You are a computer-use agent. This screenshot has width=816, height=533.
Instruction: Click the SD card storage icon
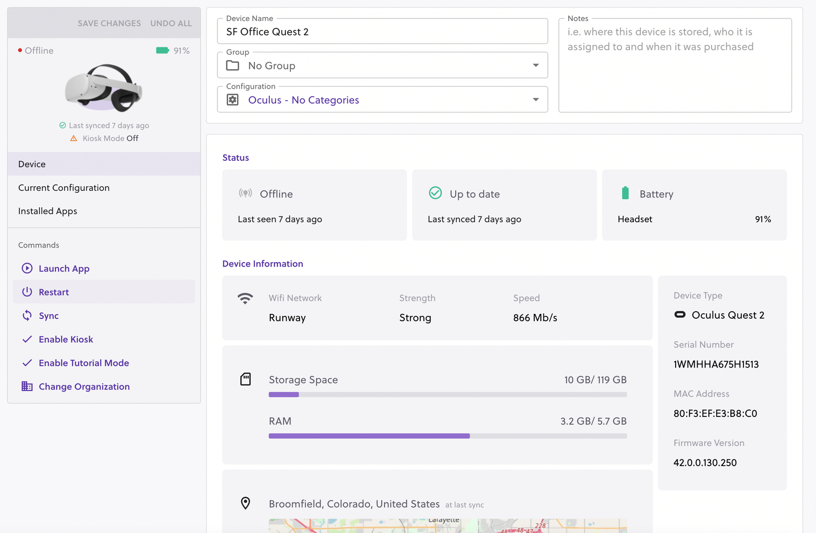(245, 380)
